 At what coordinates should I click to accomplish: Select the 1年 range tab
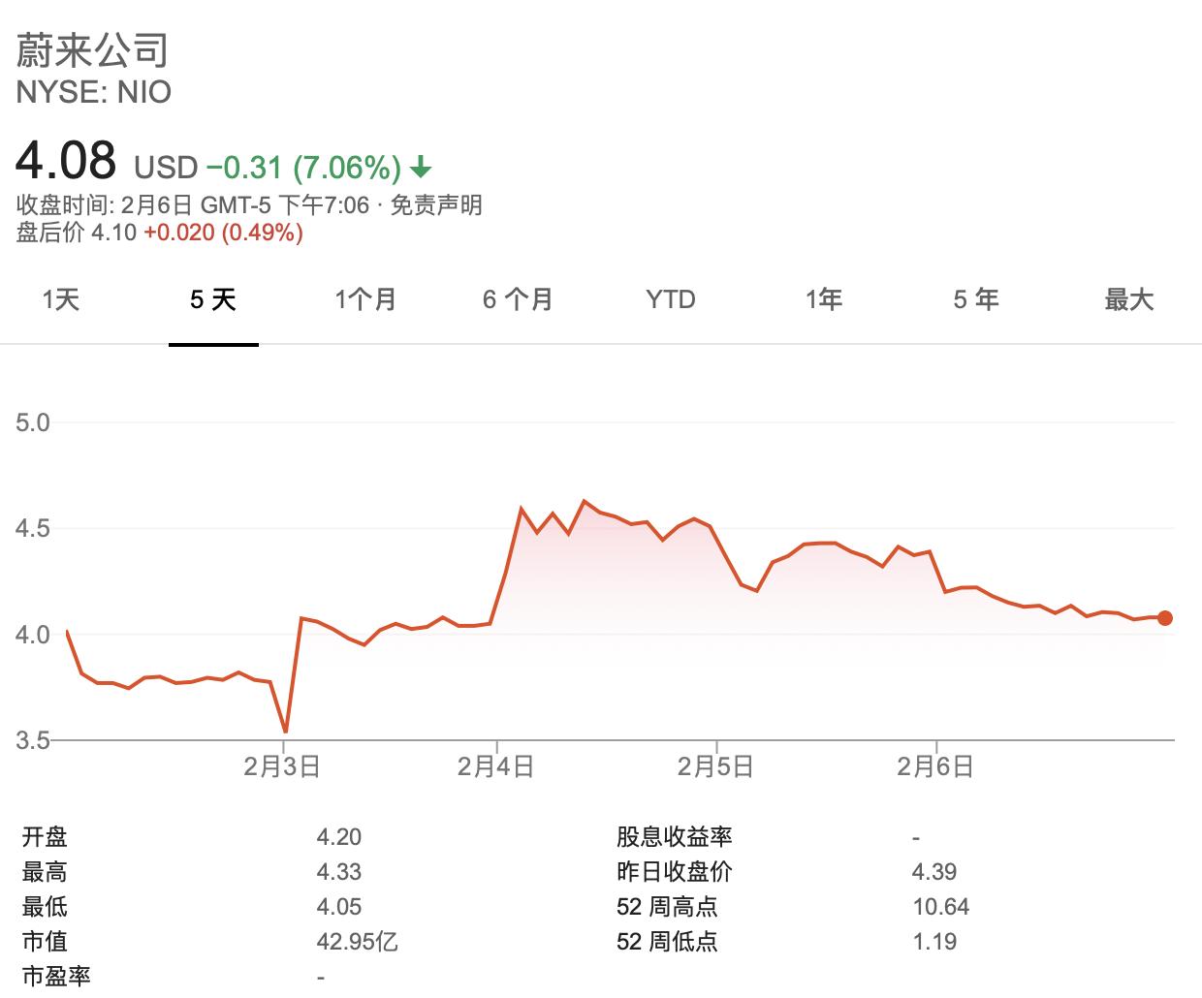824,299
